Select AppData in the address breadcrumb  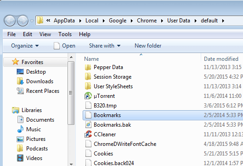coord(64,21)
